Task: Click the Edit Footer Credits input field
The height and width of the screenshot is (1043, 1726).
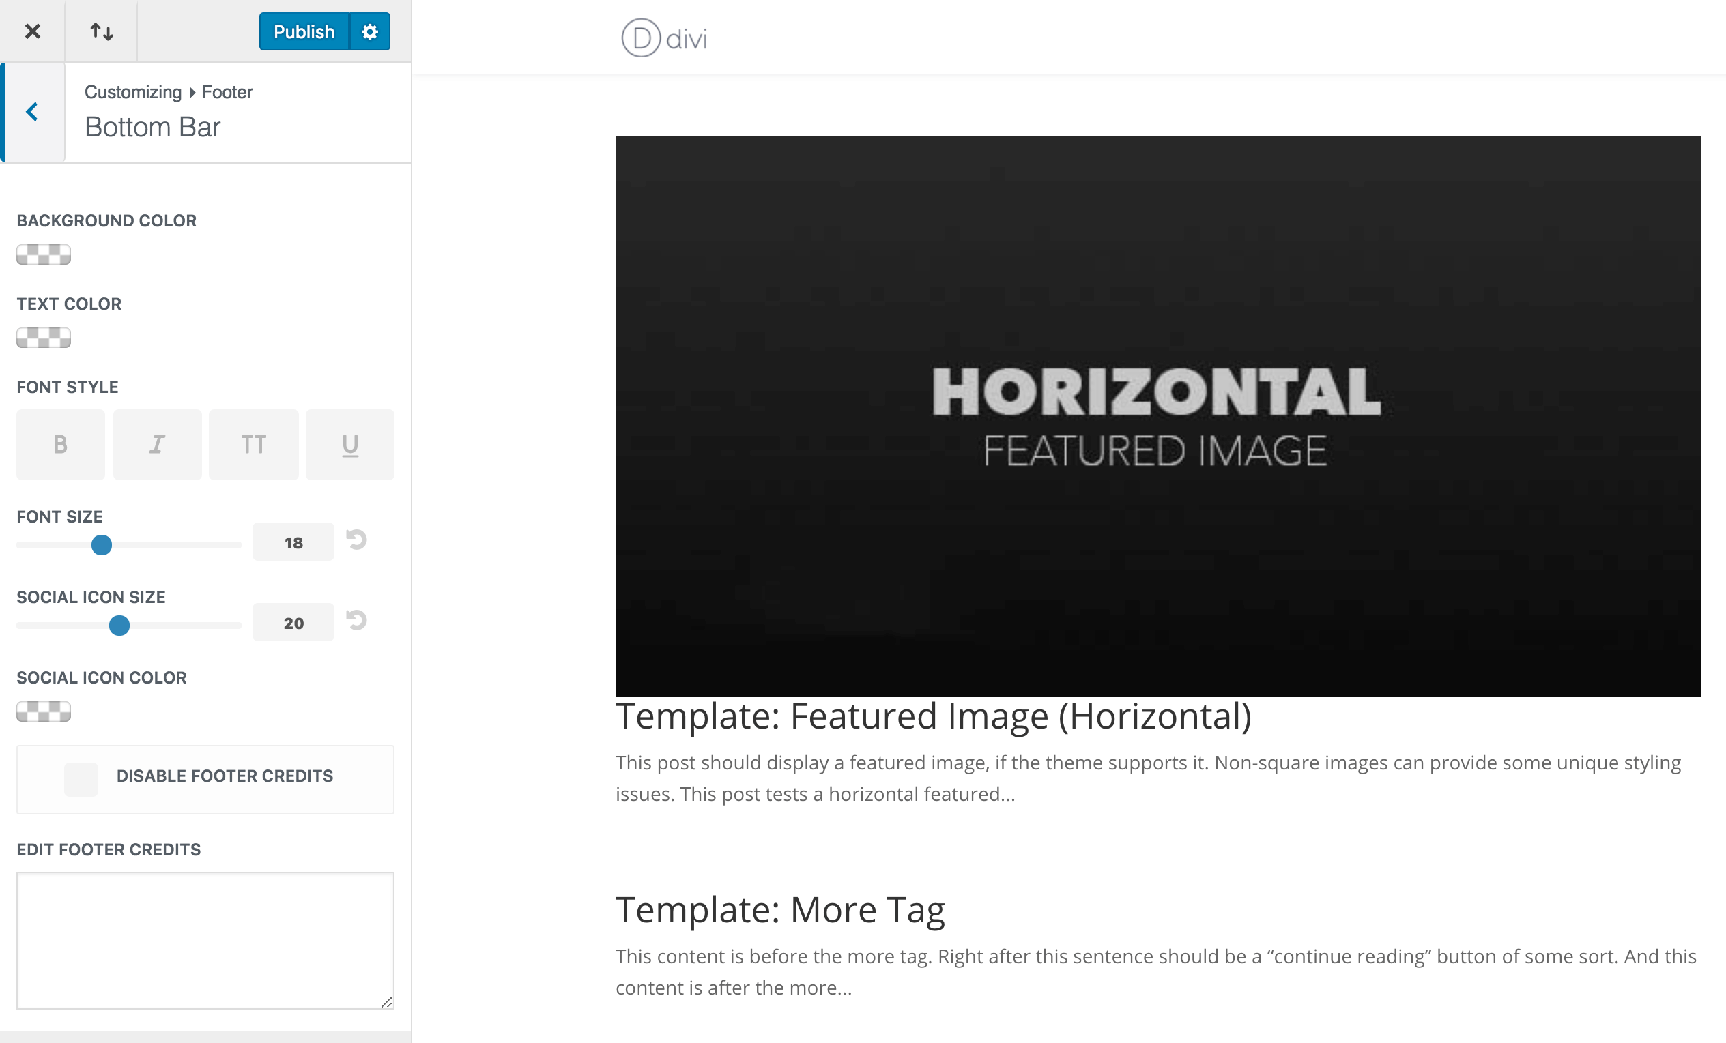Action: coord(206,939)
